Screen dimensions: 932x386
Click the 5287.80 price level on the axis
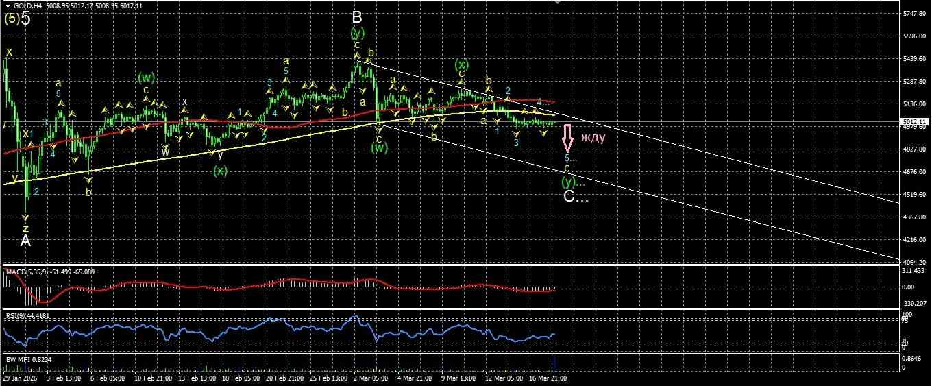(916, 82)
